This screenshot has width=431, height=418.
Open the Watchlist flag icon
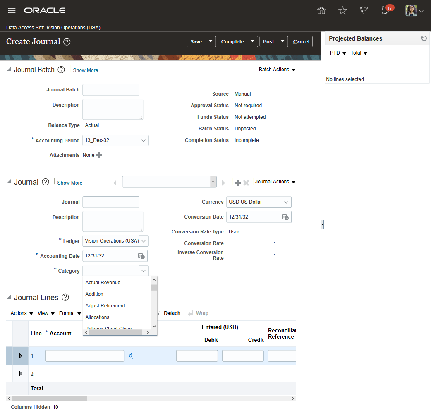tap(364, 10)
